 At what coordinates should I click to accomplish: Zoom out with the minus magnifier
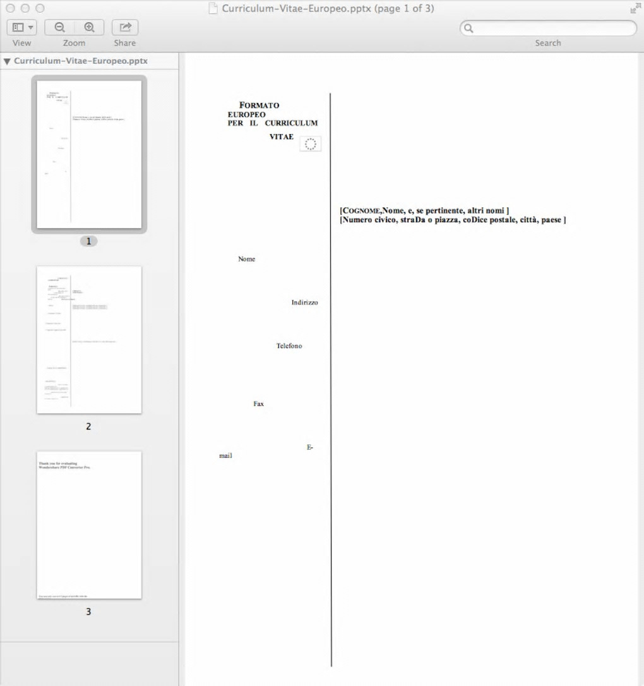(59, 28)
